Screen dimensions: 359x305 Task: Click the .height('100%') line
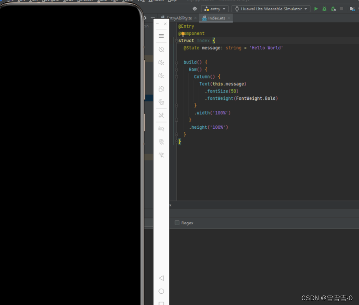tap(208, 127)
